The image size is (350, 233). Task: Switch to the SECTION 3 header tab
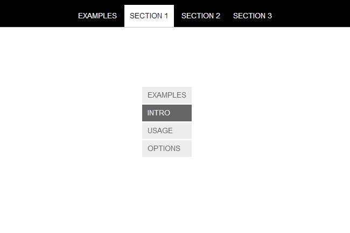[253, 16]
